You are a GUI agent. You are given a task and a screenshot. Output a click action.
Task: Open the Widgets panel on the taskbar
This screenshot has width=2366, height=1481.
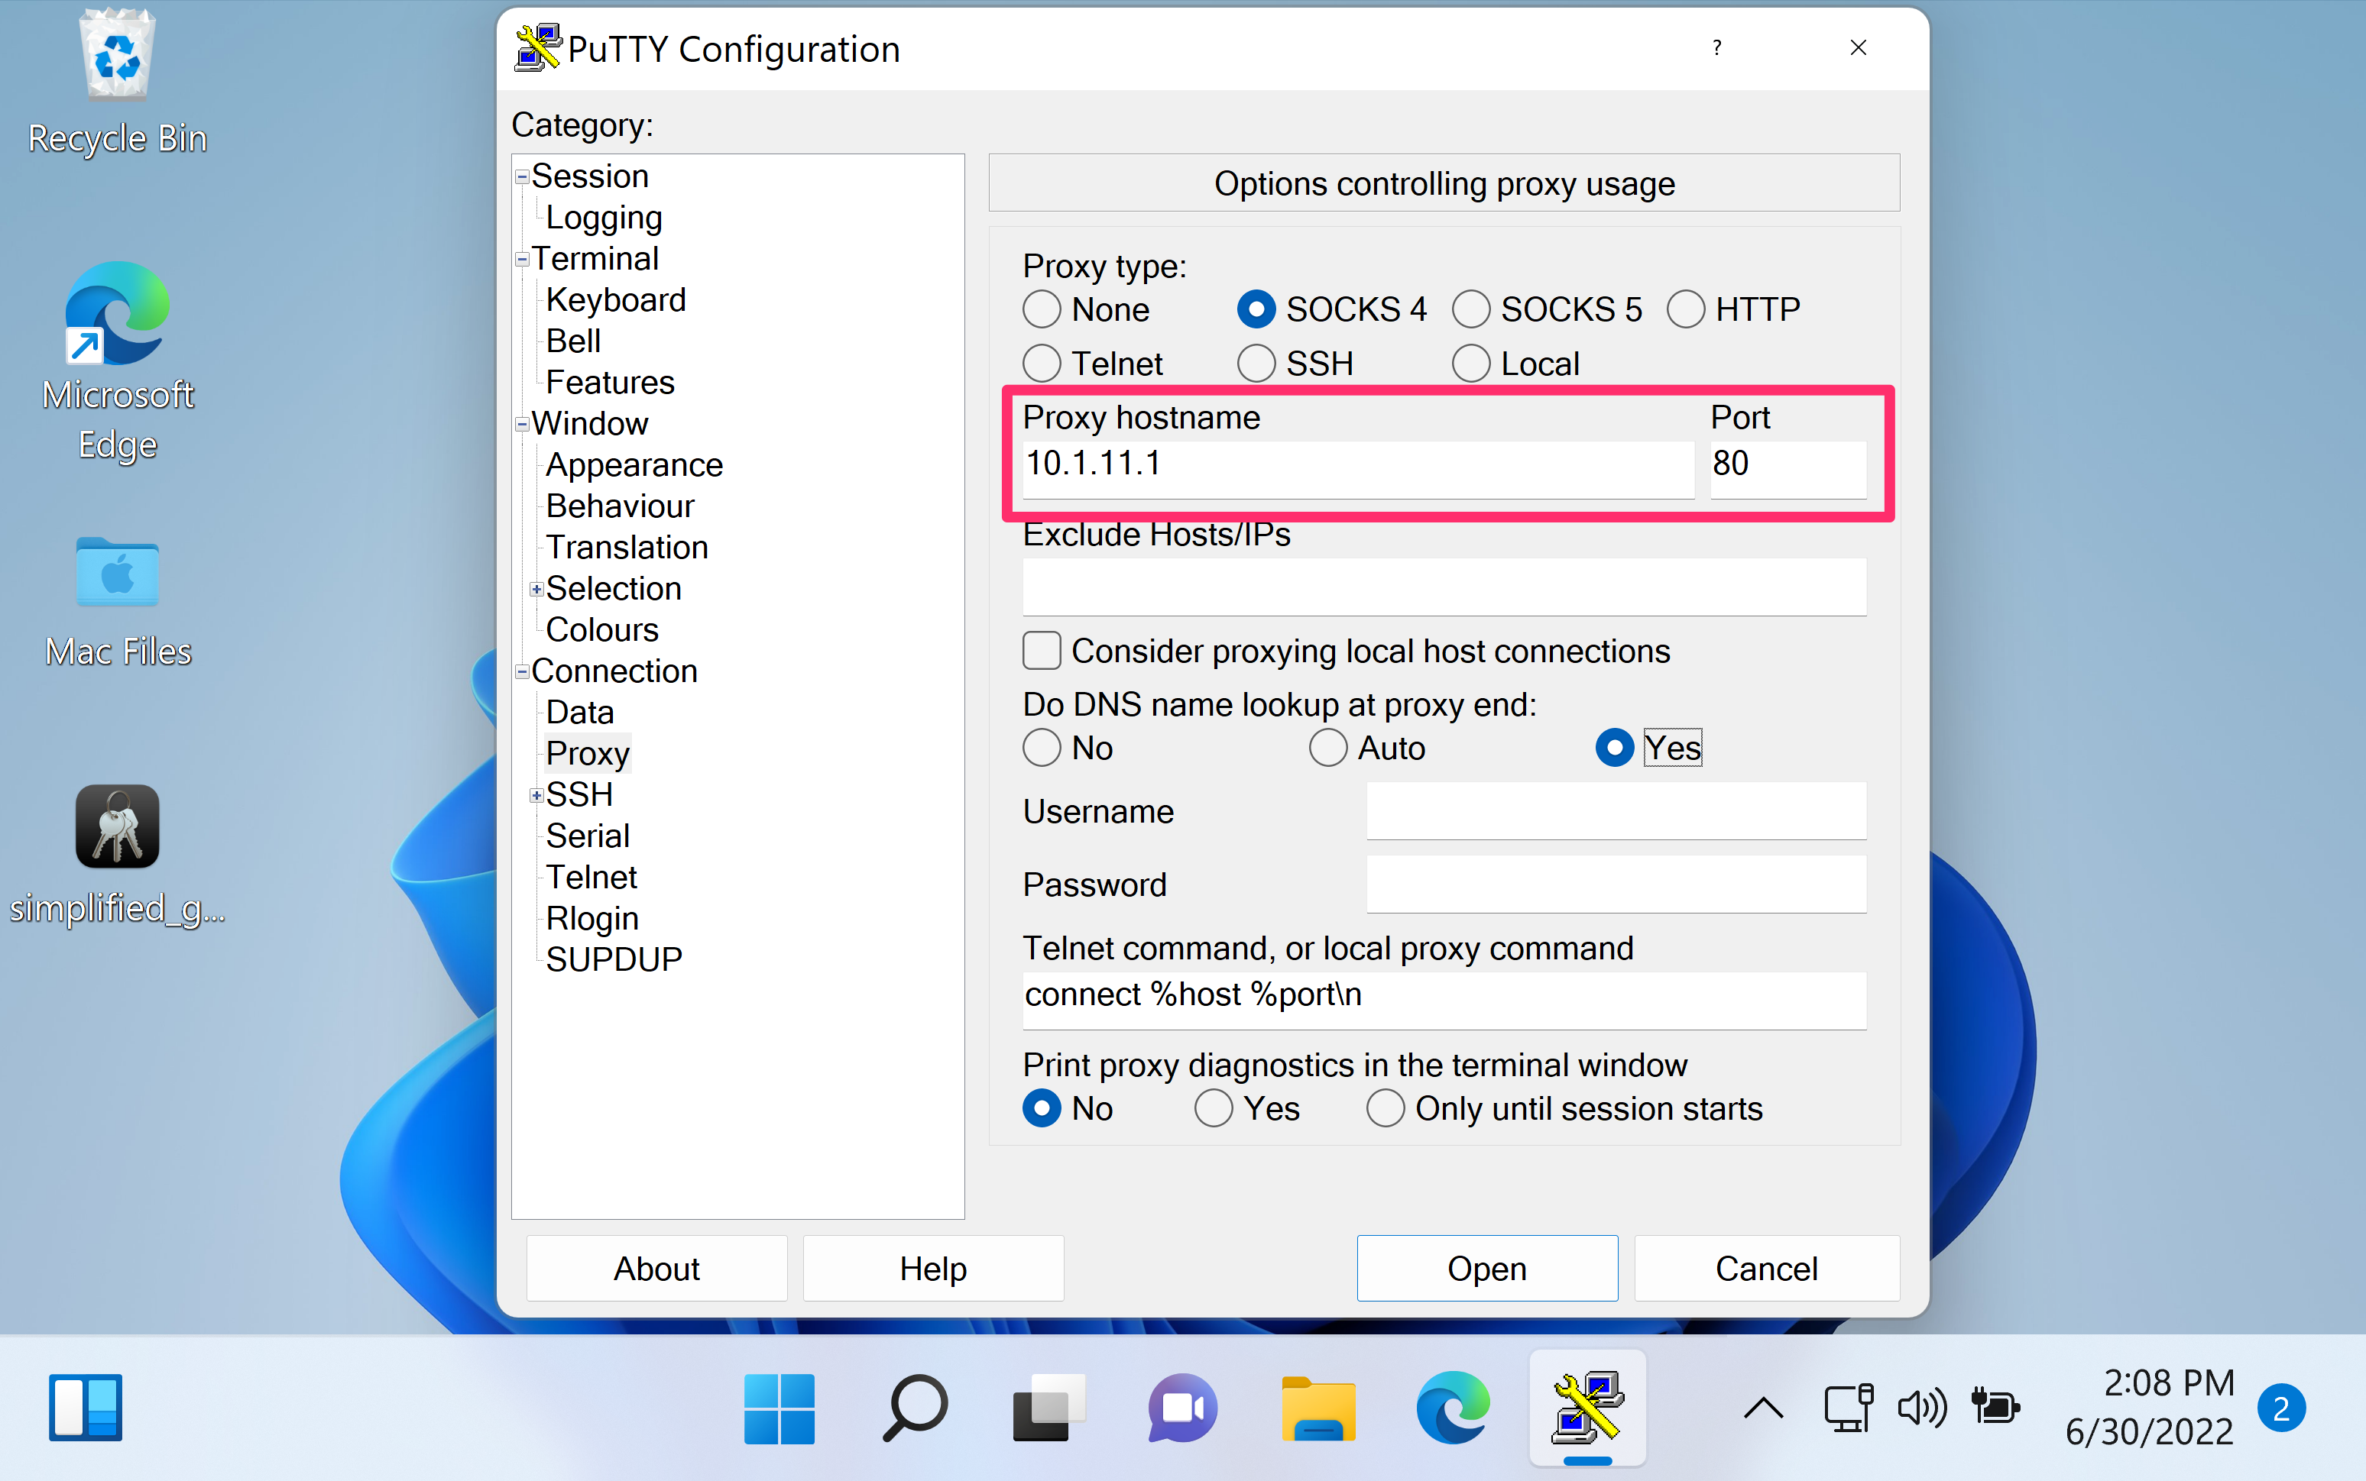pyautogui.click(x=86, y=1408)
